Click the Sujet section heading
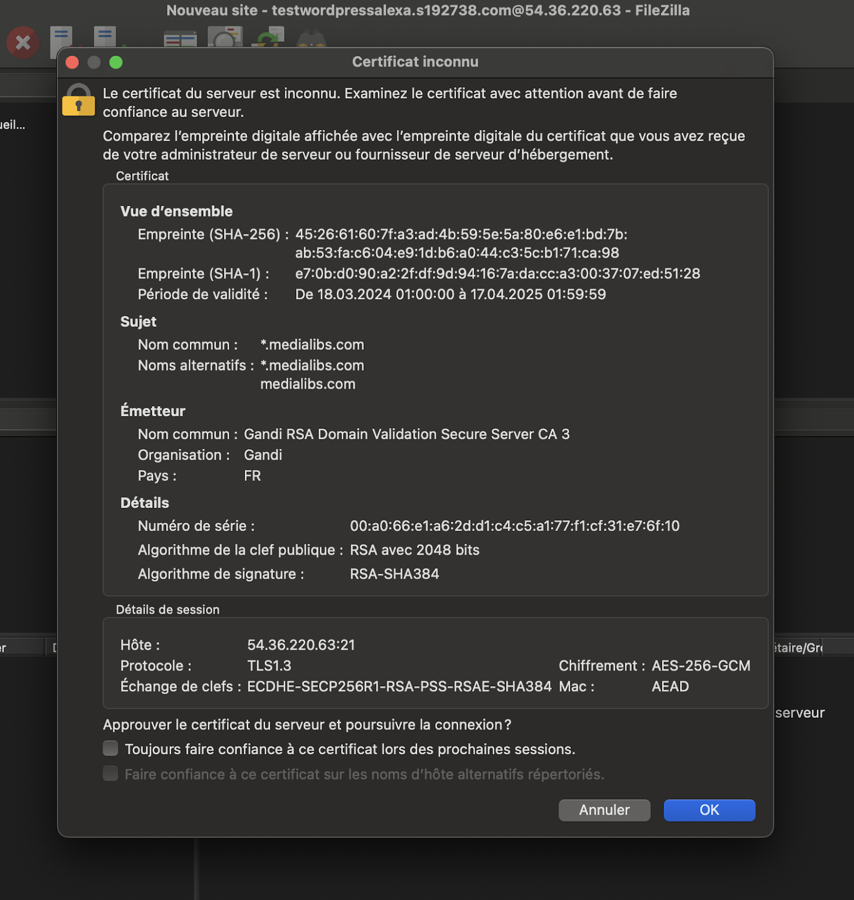Viewport: 854px width, 900px height. click(138, 321)
